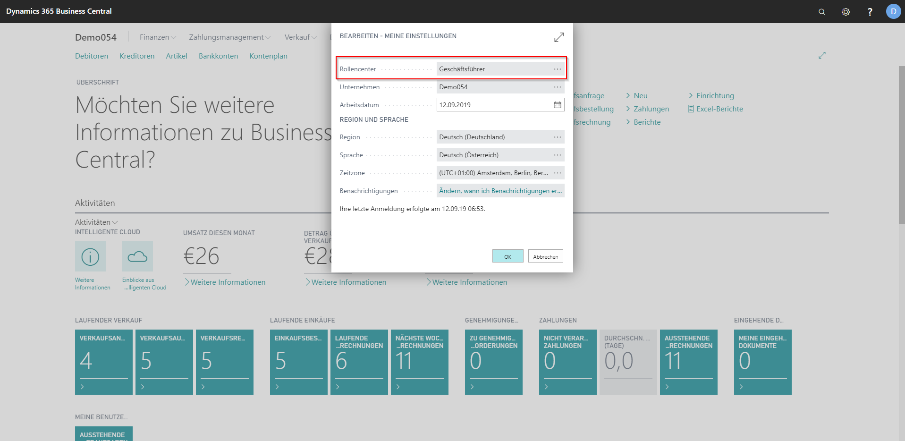This screenshot has height=441, width=905.
Task: Open the Kreditoren link
Action: click(x=137, y=56)
